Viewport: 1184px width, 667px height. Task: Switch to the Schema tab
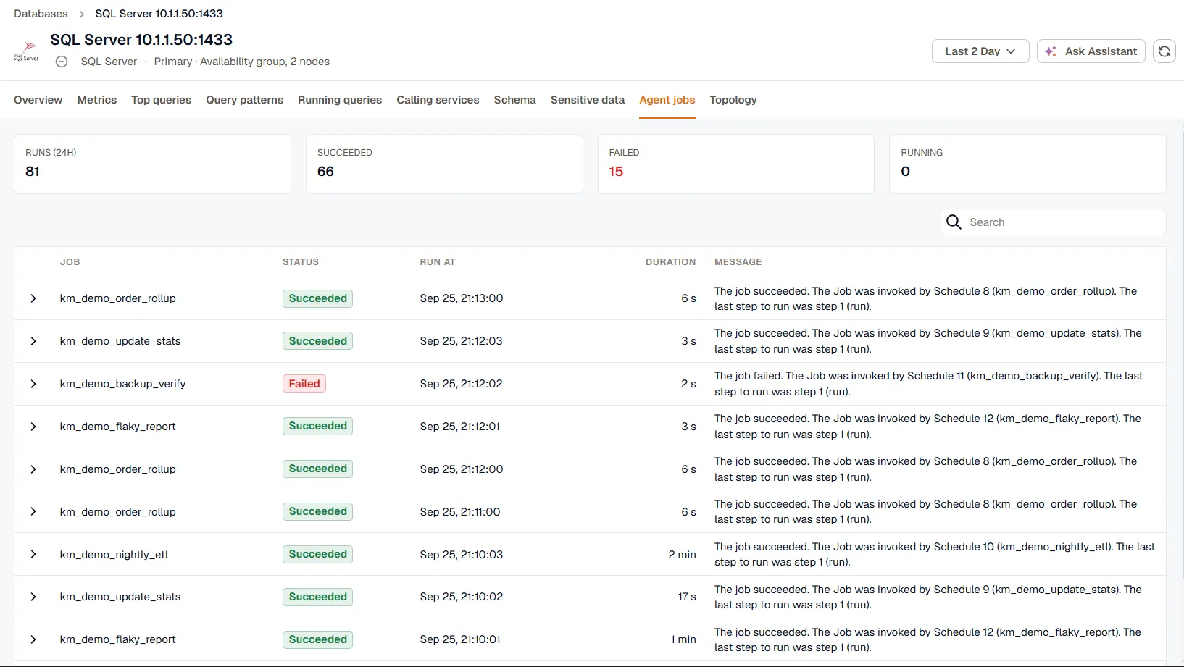[514, 100]
